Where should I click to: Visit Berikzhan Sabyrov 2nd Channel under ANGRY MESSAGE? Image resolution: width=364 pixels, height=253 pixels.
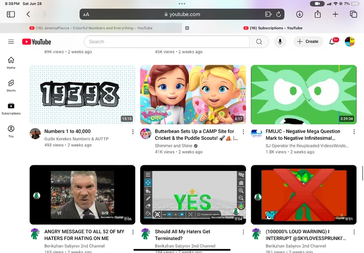pyautogui.click(x=75, y=246)
